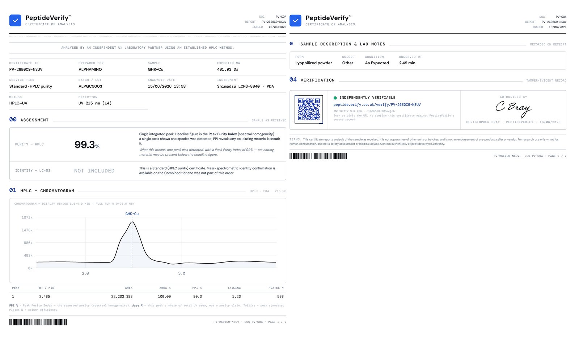Click the Standard · HPLC purity service tier
The width and height of the screenshot is (579, 351).
pyautogui.click(x=31, y=86)
